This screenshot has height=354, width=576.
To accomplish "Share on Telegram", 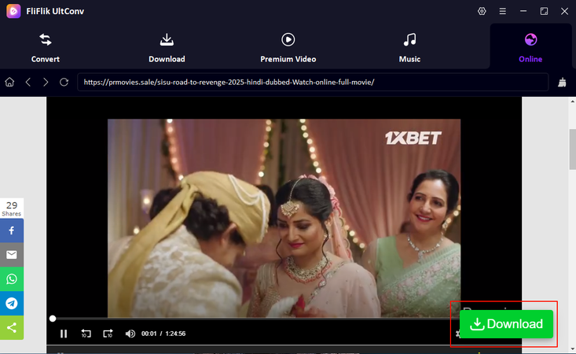I will (x=12, y=304).
